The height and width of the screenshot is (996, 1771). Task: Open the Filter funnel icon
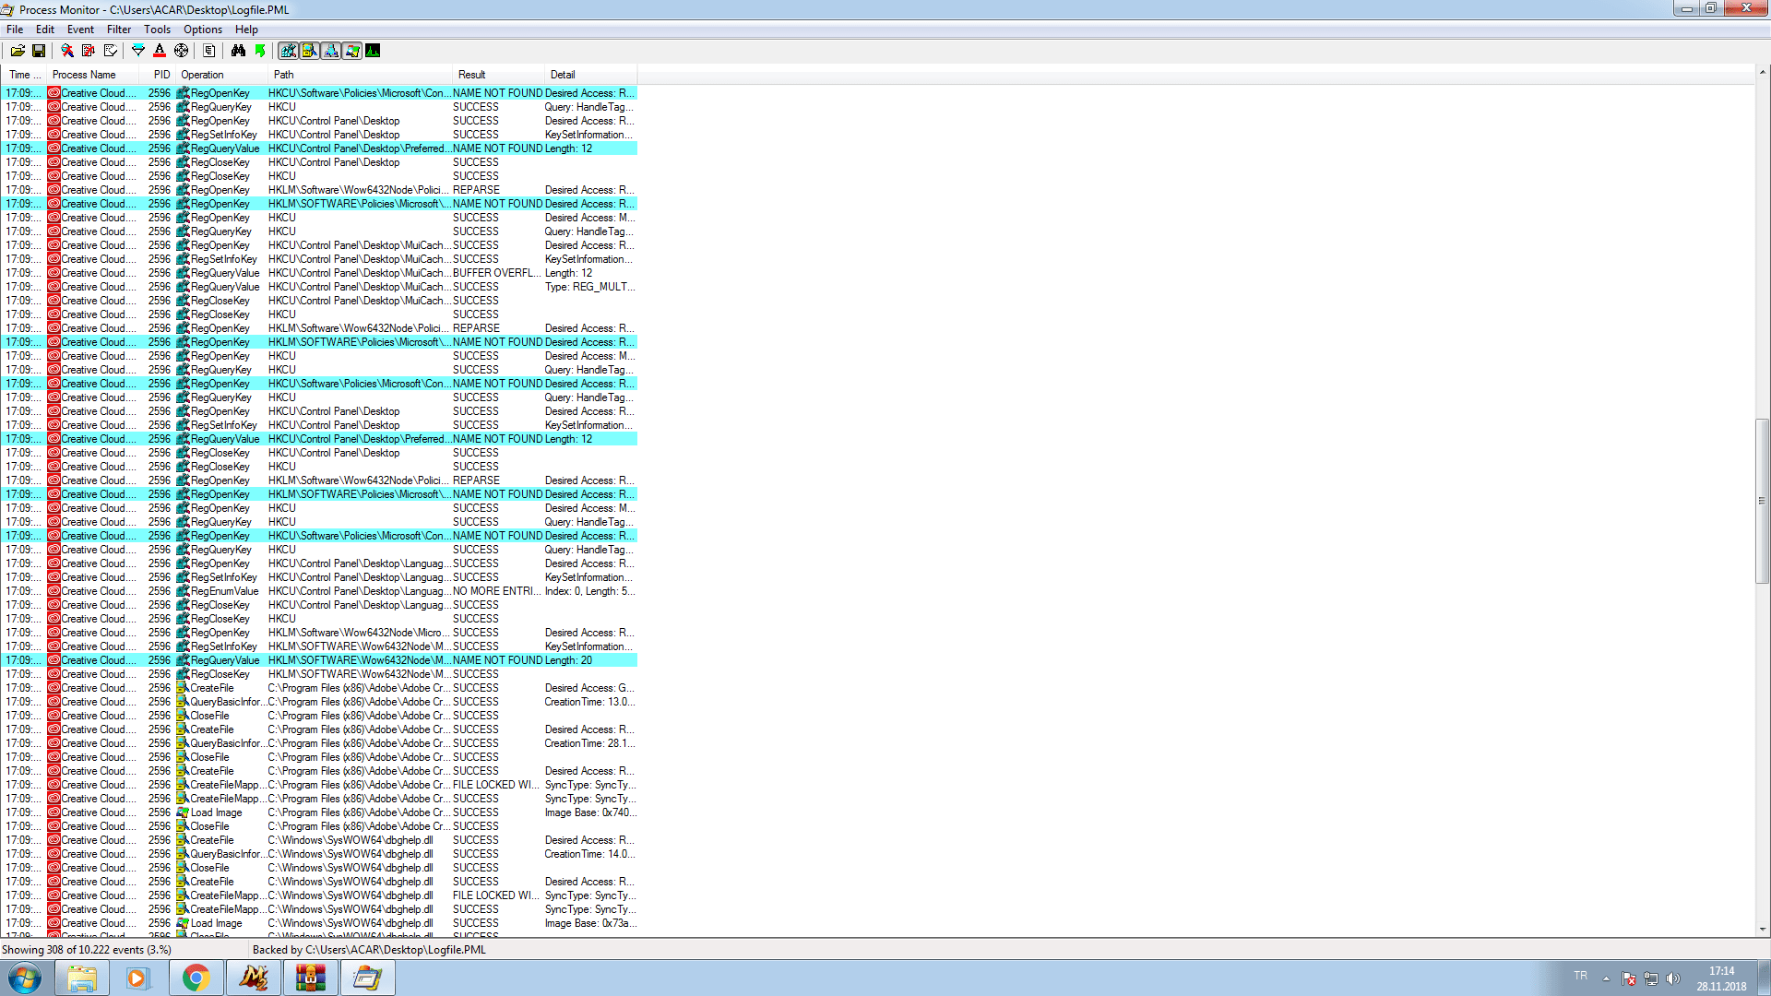138,51
